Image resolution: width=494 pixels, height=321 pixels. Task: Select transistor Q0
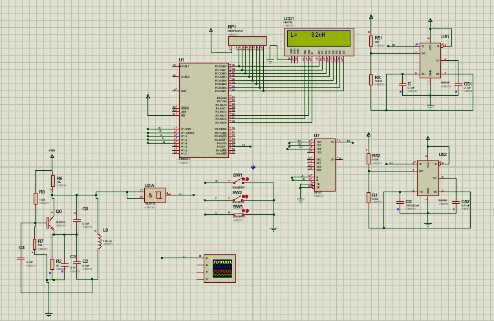pyautogui.click(x=50, y=223)
